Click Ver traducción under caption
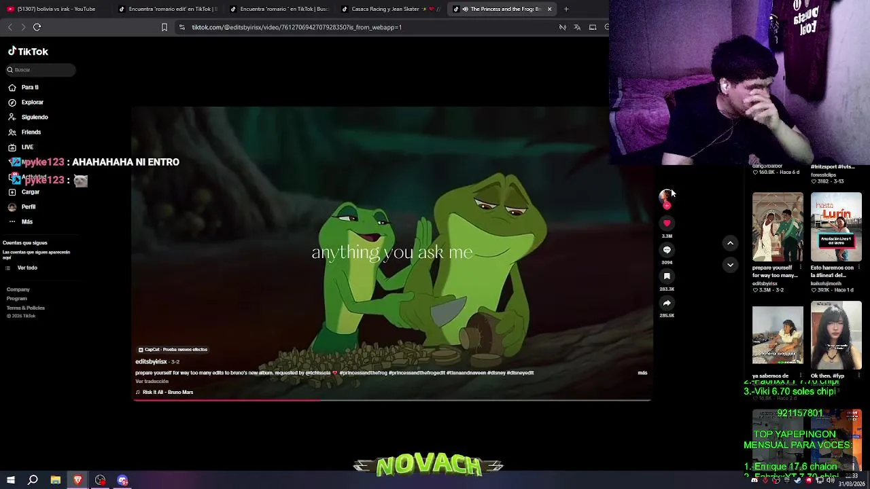Viewport: 870px width, 489px height. point(152,382)
